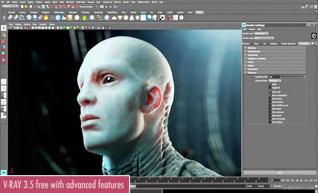Enable the Show locators checkbox
318x193 pixels.
tap(270, 102)
